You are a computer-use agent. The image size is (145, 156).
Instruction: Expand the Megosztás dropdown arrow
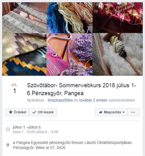pyautogui.click(x=123, y=112)
